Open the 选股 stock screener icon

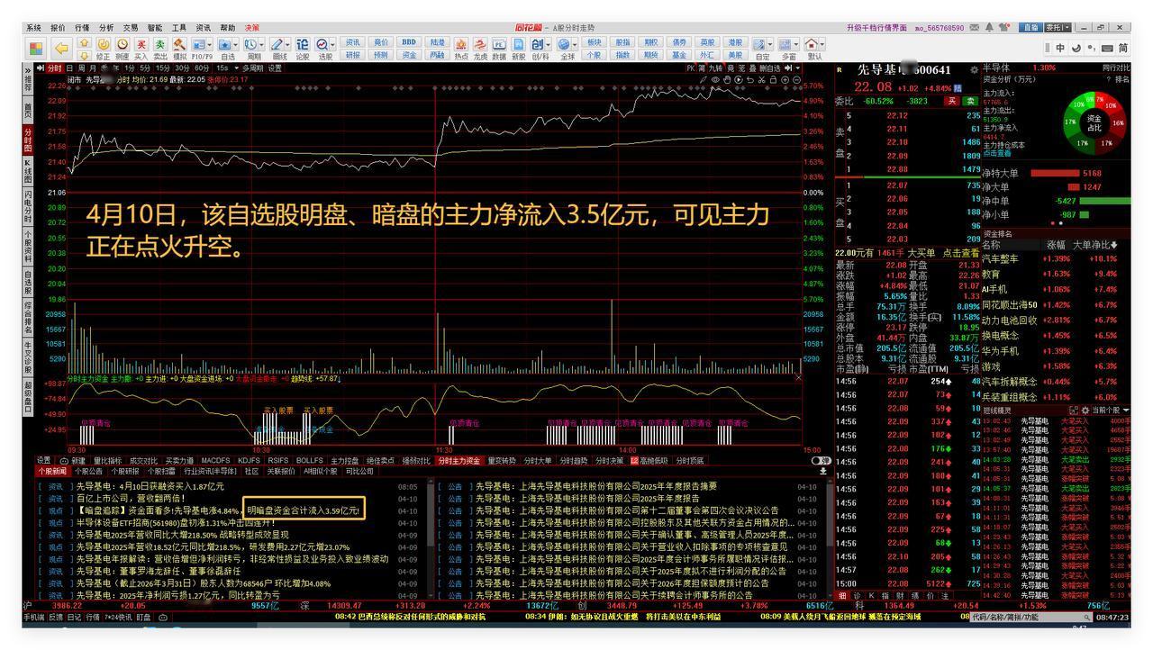[322, 44]
